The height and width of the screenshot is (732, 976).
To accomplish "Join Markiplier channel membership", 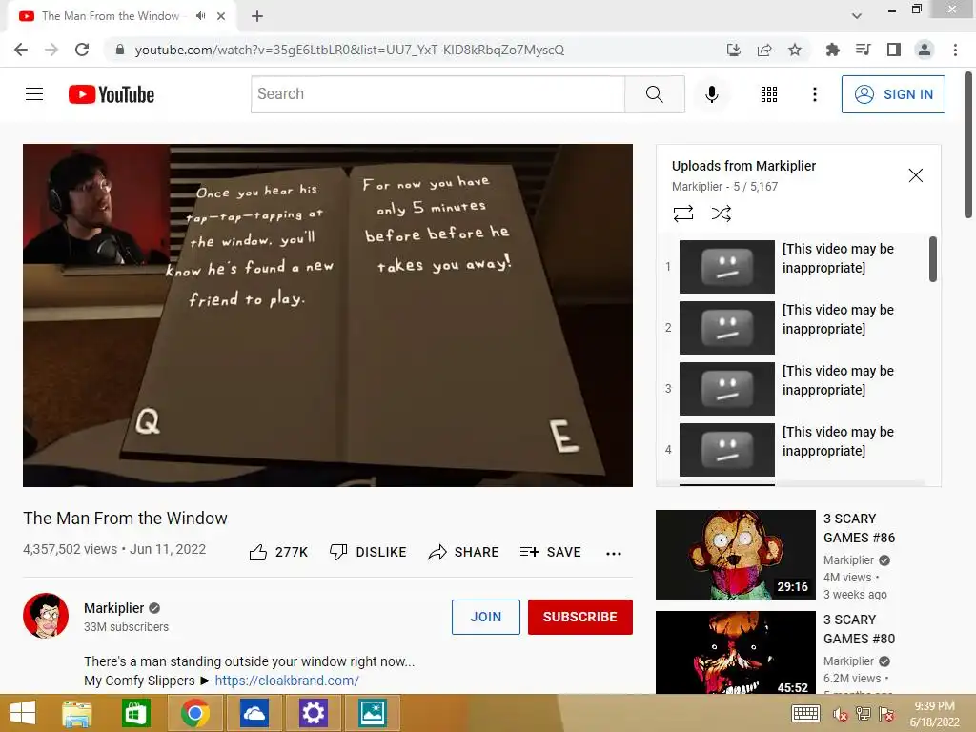I will click(x=485, y=617).
